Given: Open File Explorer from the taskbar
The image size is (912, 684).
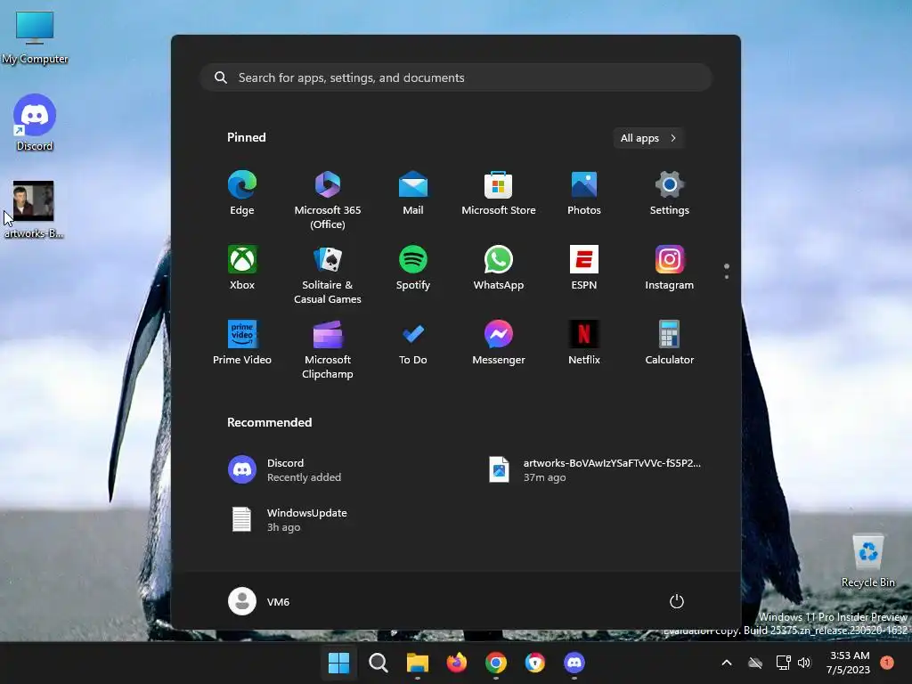Looking at the screenshot, I should click(417, 663).
